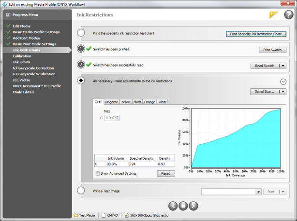Select the specialty ink restriction chart step circle

click(x=81, y=33)
